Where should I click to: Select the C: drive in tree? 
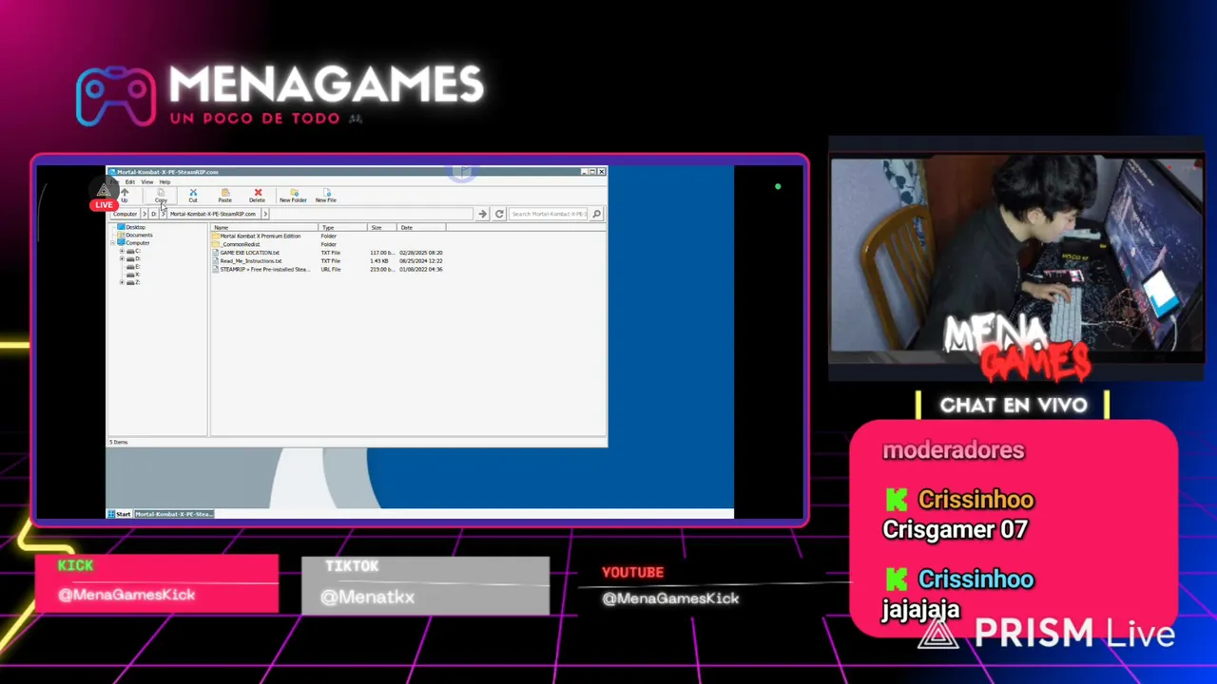click(x=133, y=251)
